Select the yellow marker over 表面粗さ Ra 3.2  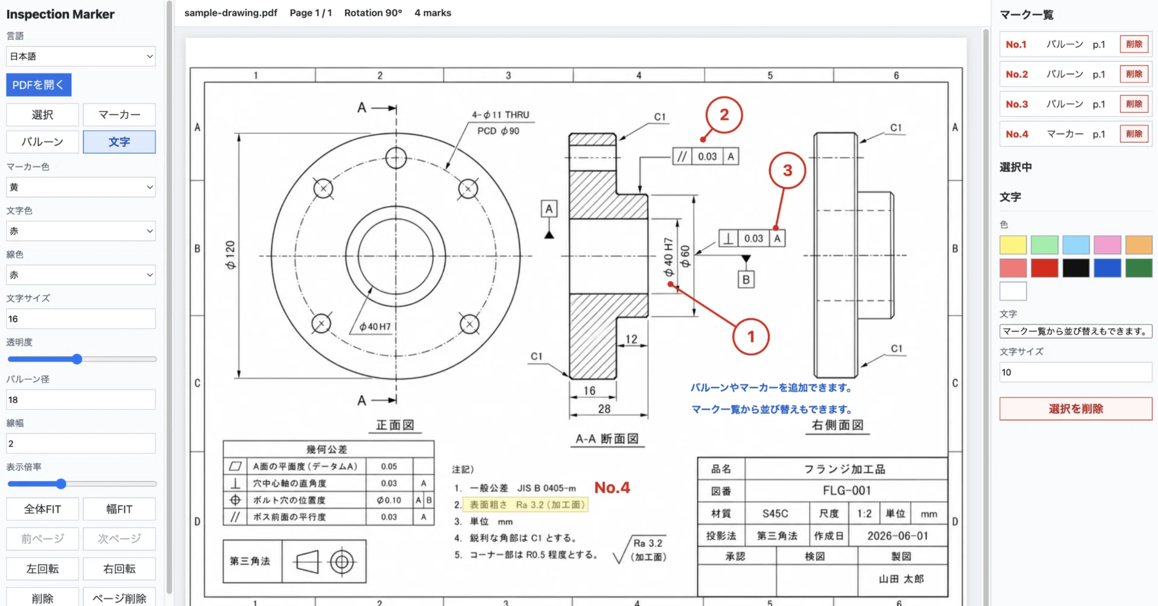click(525, 505)
